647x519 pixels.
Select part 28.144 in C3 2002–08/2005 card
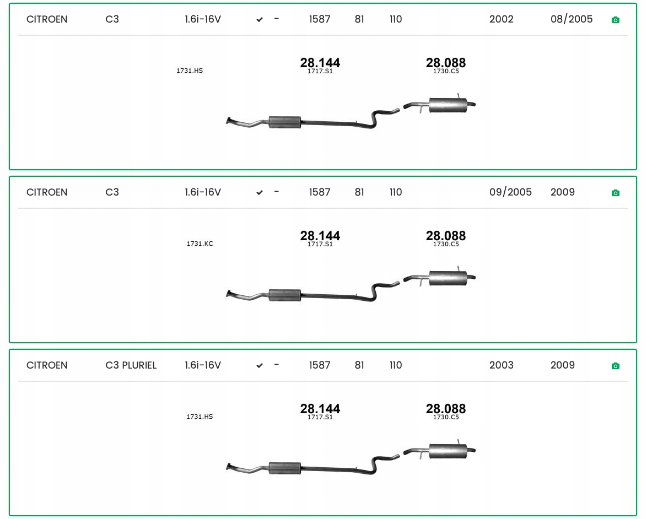[320, 63]
